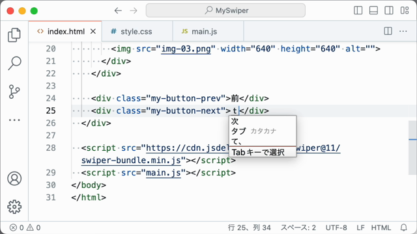The width and height of the screenshot is (417, 234).
Task: Switch to the style.css tab
Action: [137, 32]
